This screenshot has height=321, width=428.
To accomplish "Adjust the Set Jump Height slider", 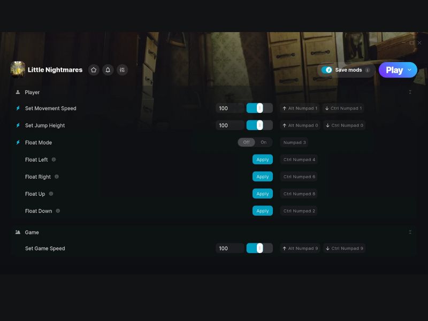I will [x=259, y=126].
